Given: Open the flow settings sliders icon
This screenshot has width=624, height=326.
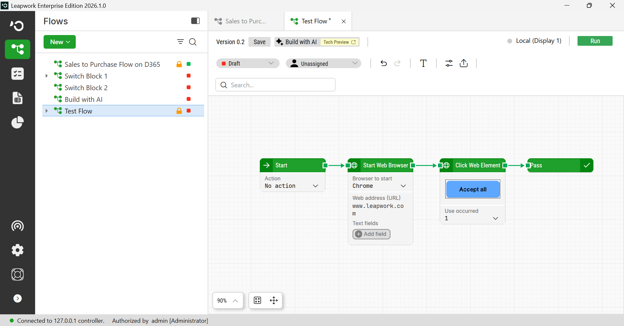Looking at the screenshot, I should coord(449,63).
